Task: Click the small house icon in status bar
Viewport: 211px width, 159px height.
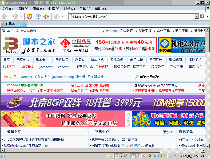Action: tap(145, 156)
